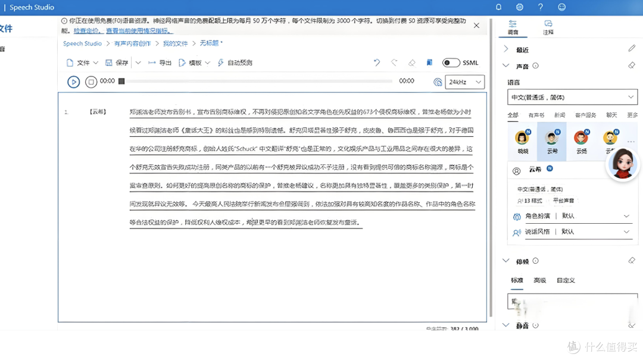
Task: Open the 文件 file menu
Action: [x=82, y=62]
